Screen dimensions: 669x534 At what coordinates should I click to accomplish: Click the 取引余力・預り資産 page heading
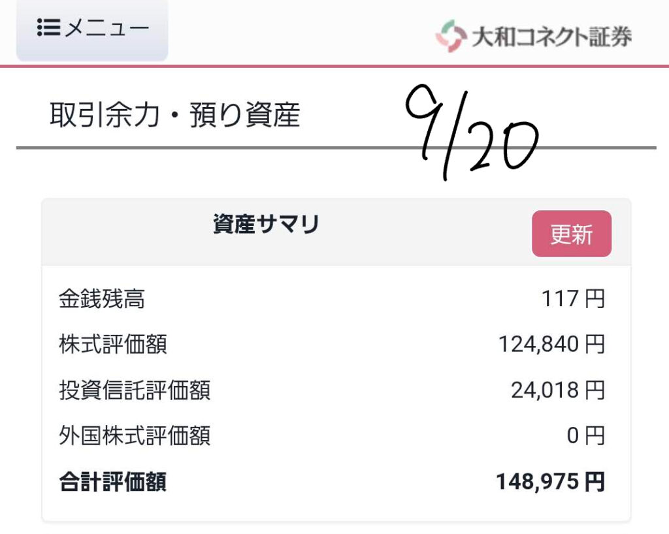174,116
